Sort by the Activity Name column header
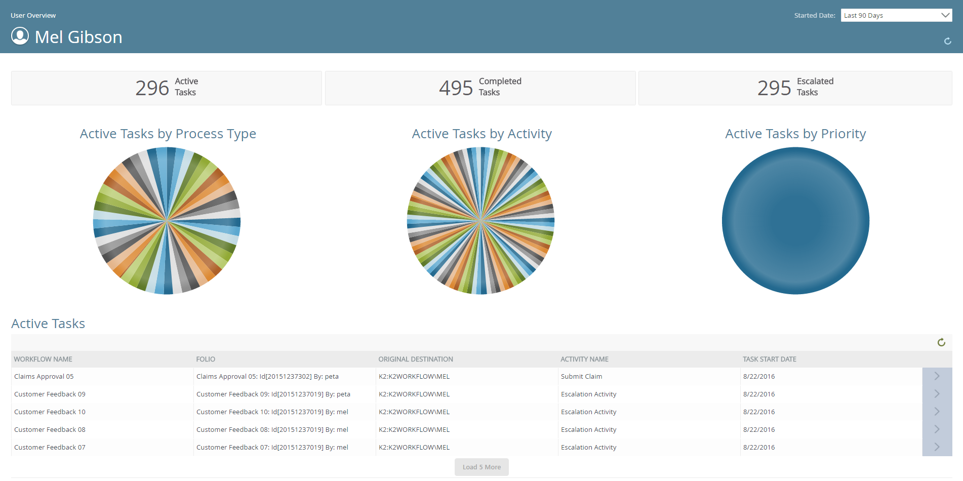963x481 pixels. (584, 359)
